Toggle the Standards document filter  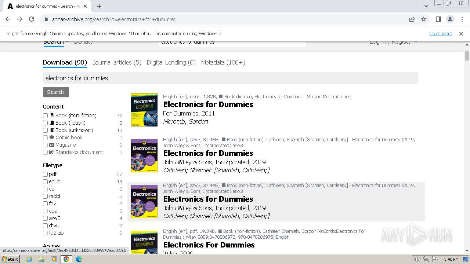pyautogui.click(x=45, y=152)
